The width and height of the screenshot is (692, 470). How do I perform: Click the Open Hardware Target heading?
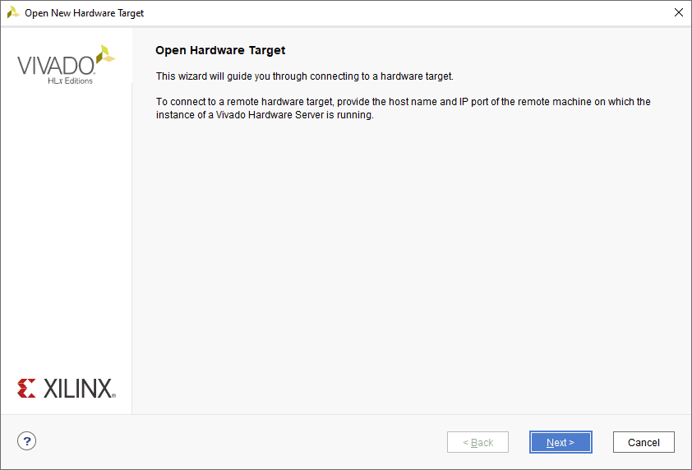pos(220,50)
